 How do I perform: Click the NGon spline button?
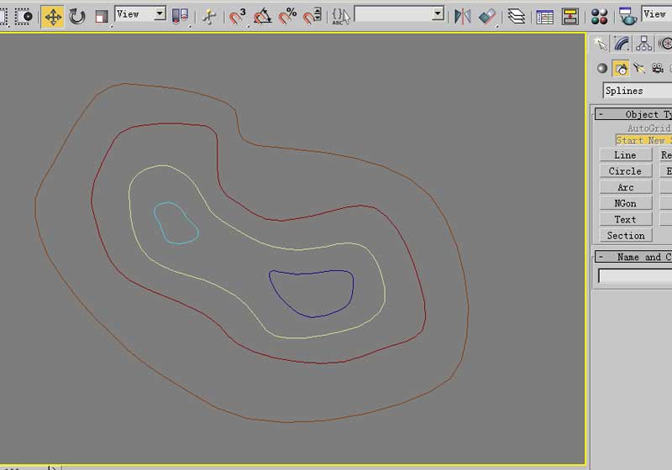[x=625, y=203]
